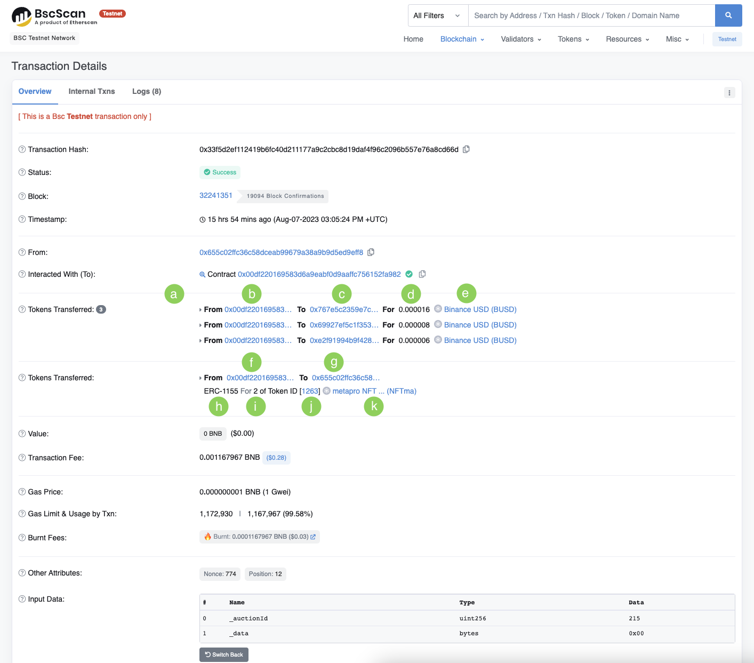Click the BscScan logo
Viewport: 754px width, 663px height.
[x=54, y=17]
